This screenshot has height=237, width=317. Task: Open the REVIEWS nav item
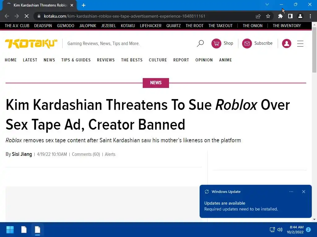point(106,60)
